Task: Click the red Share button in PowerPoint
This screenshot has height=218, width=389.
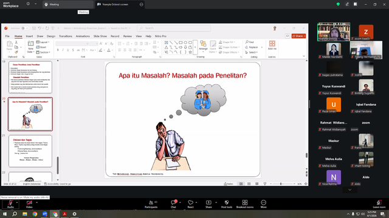Action: [x=298, y=36]
